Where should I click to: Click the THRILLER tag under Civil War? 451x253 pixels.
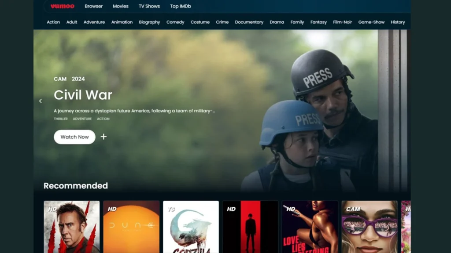61,119
